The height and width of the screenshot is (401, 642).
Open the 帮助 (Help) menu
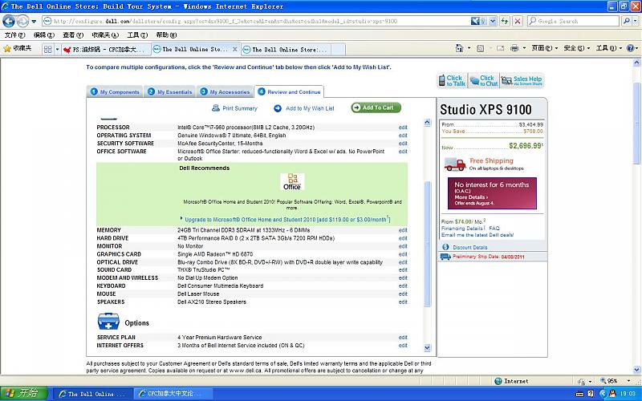(x=166, y=35)
